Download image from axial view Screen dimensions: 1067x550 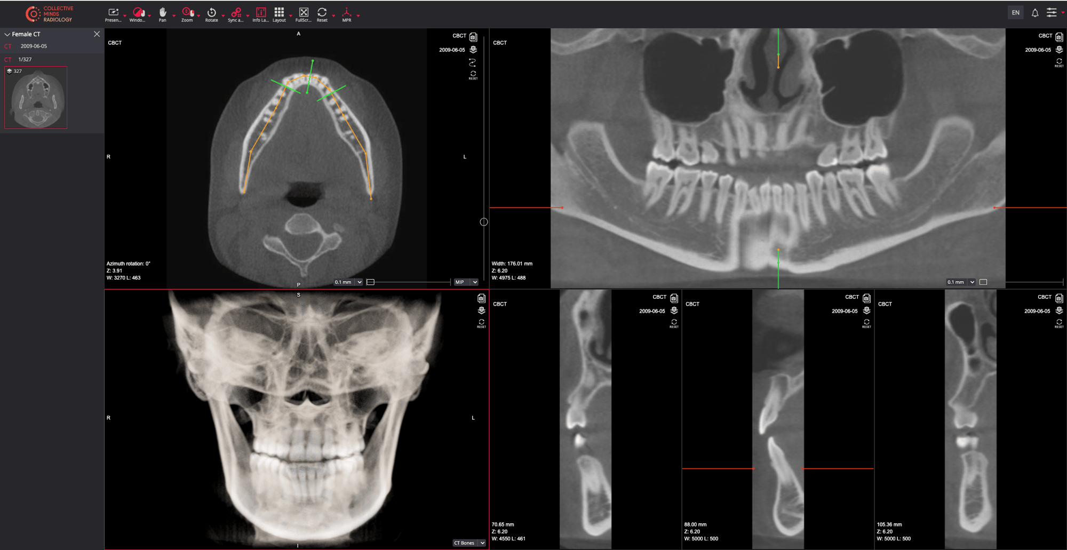pos(473,50)
